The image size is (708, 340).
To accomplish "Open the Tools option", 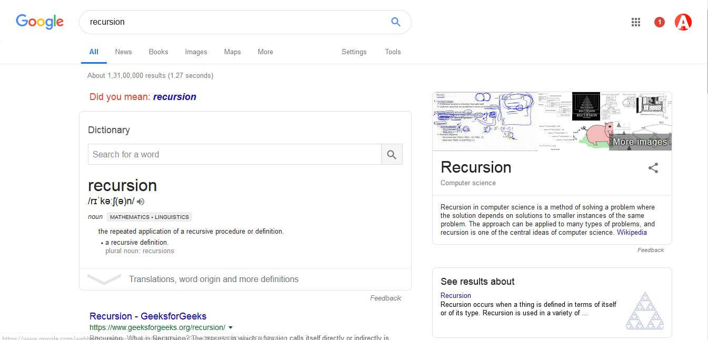I will 393,52.
